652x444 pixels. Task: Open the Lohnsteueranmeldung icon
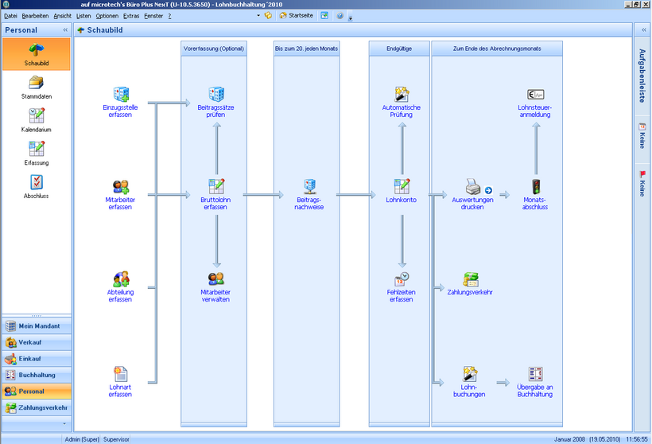point(534,95)
